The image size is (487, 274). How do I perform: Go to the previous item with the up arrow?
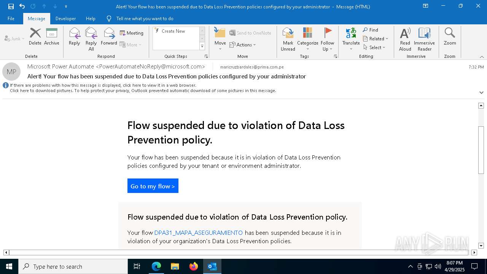(44, 6)
